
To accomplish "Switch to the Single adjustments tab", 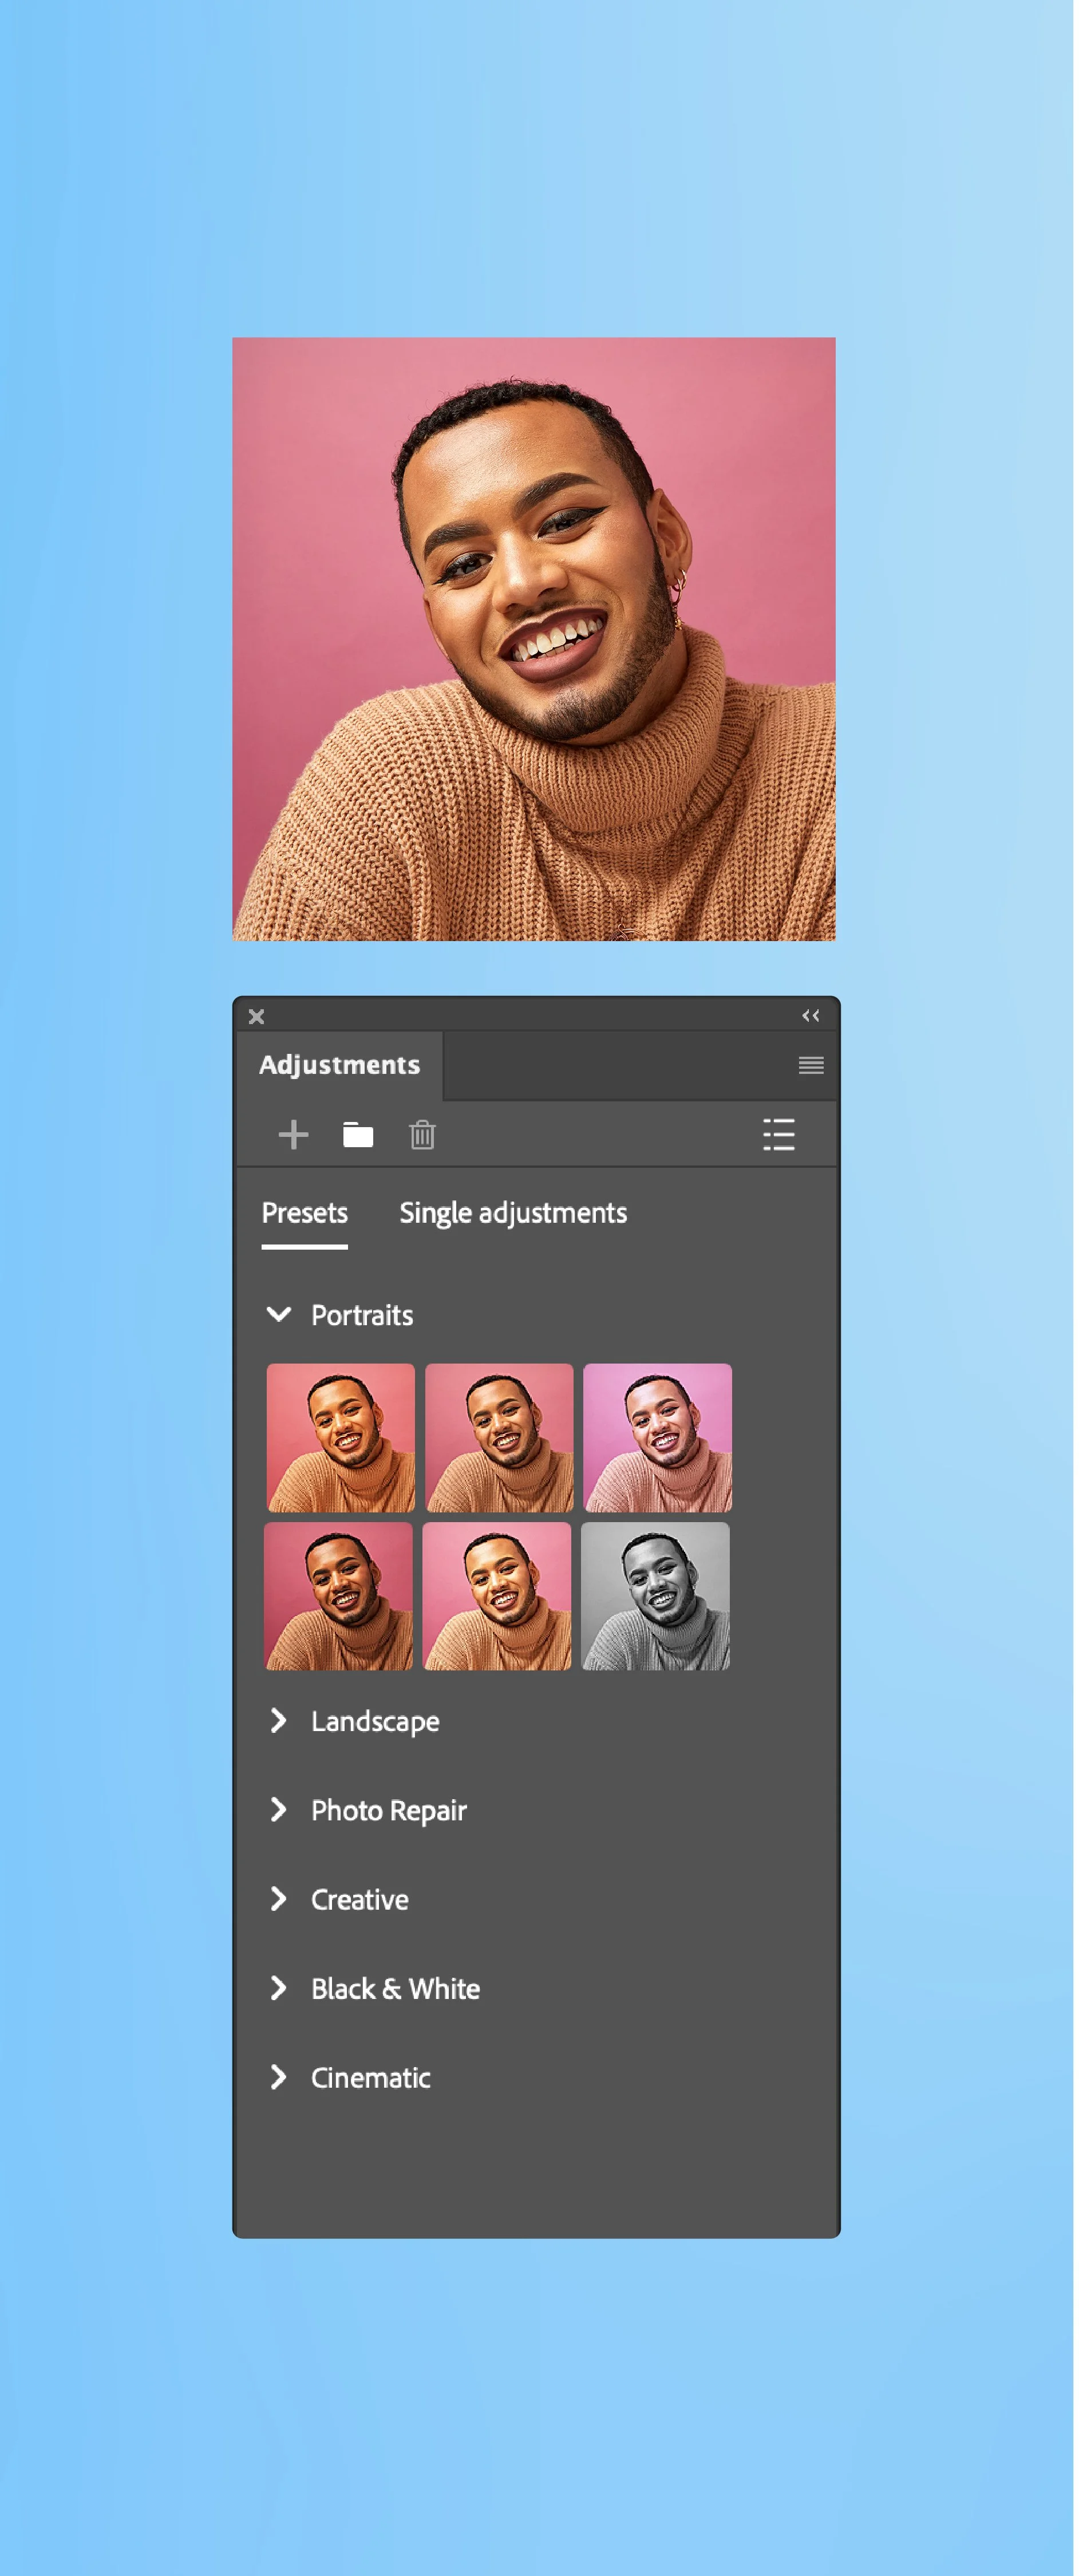I will 513,1214.
